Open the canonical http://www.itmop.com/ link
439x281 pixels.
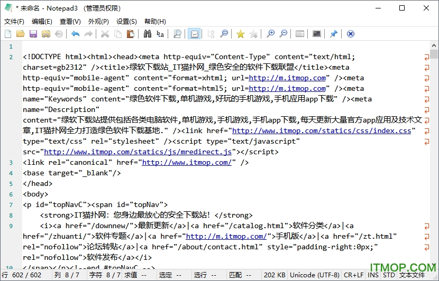[x=187, y=163]
